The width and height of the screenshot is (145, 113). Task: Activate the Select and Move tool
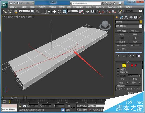54,12
